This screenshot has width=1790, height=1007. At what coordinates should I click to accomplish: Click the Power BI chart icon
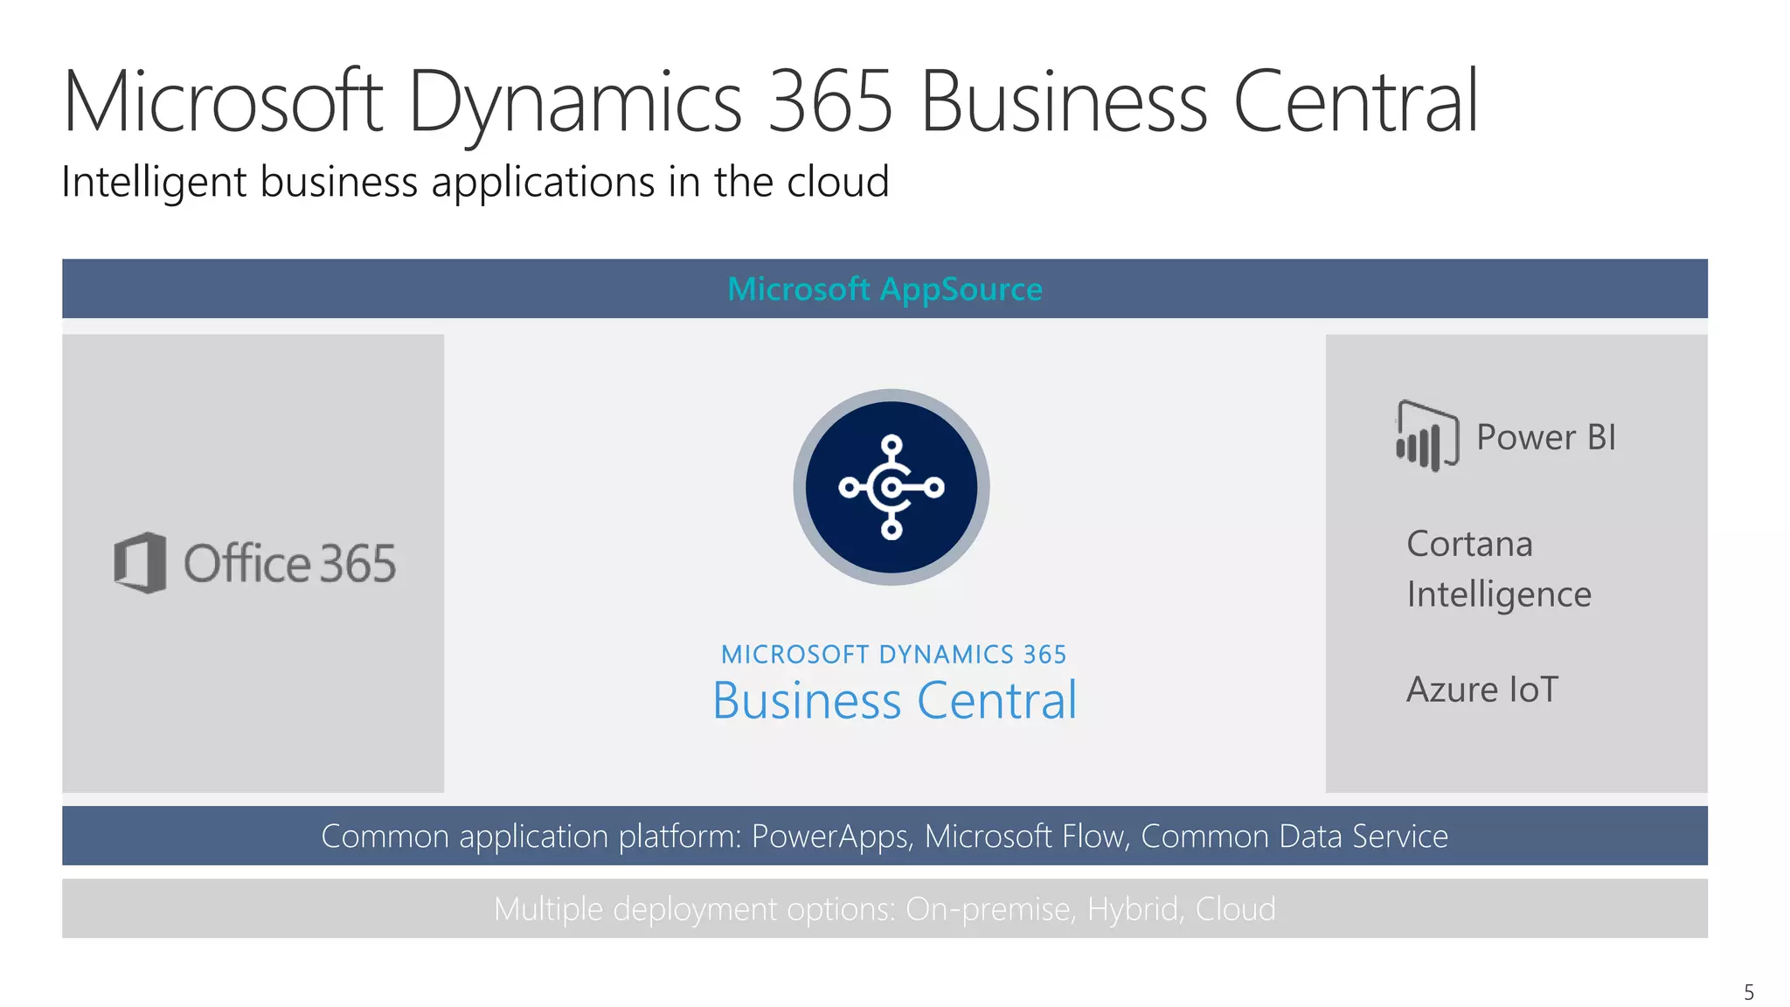click(1427, 436)
